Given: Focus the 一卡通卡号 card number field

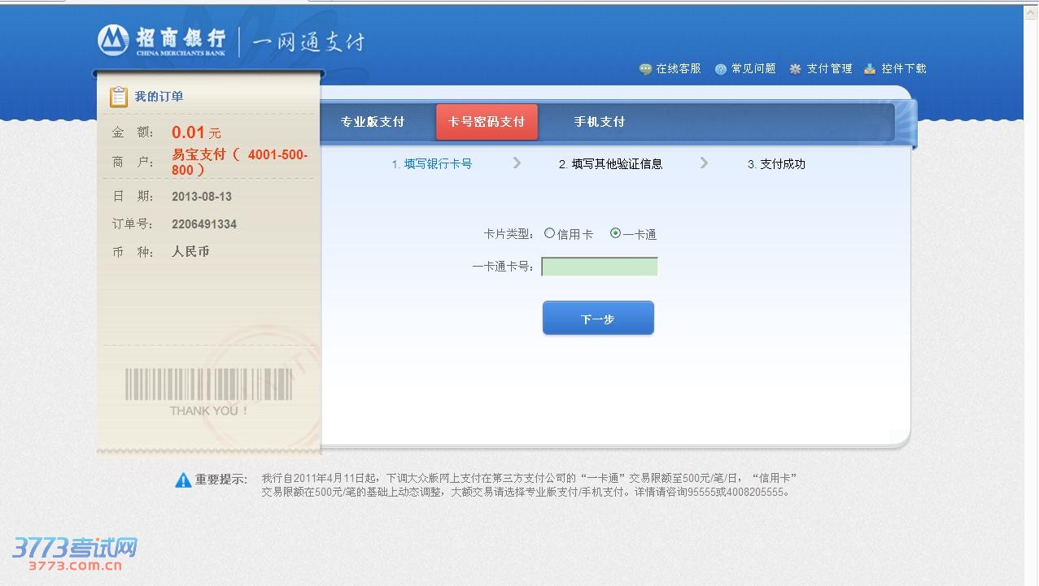Looking at the screenshot, I should pos(600,267).
